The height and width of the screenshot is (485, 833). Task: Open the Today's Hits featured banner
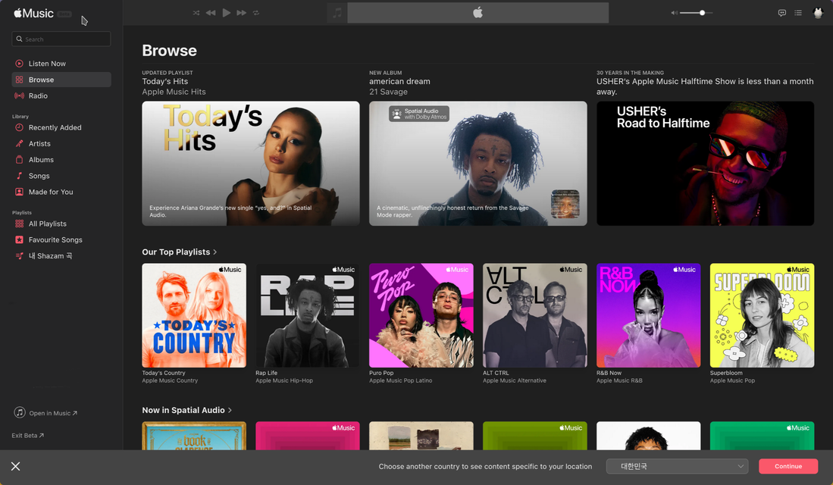[251, 164]
